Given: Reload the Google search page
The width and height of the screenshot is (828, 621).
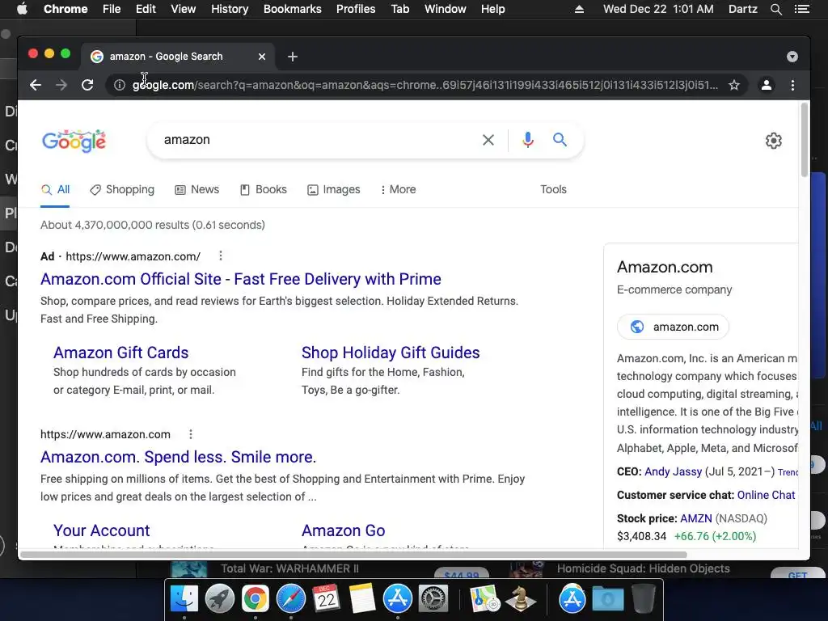Looking at the screenshot, I should (87, 85).
